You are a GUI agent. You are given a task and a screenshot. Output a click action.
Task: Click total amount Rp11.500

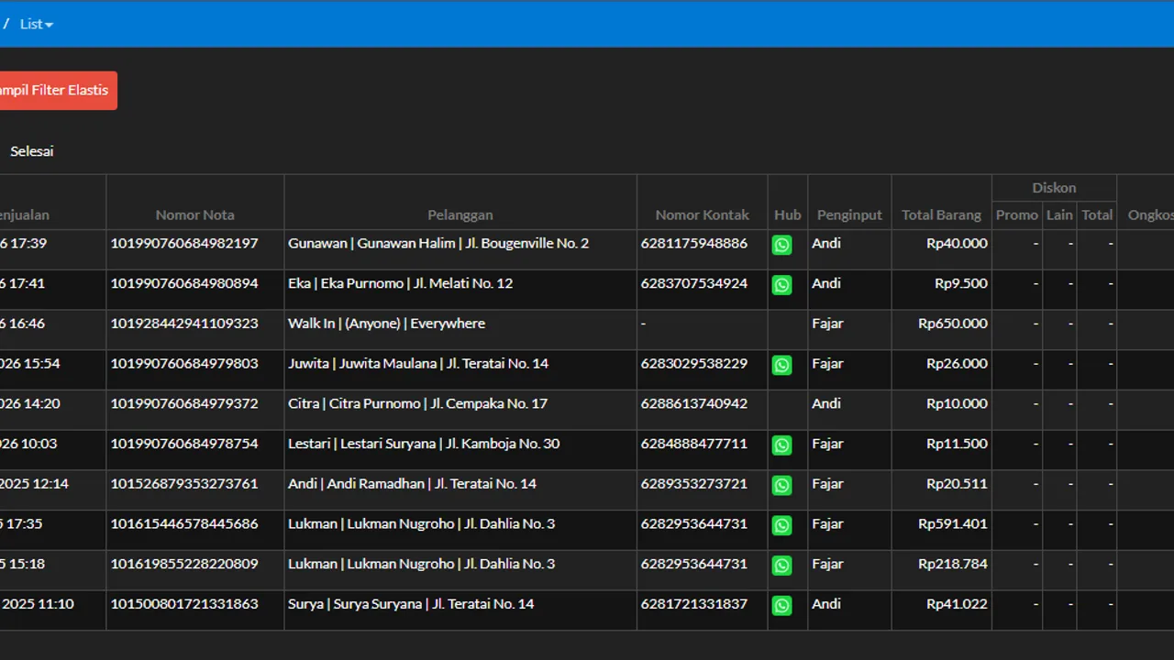pos(957,444)
